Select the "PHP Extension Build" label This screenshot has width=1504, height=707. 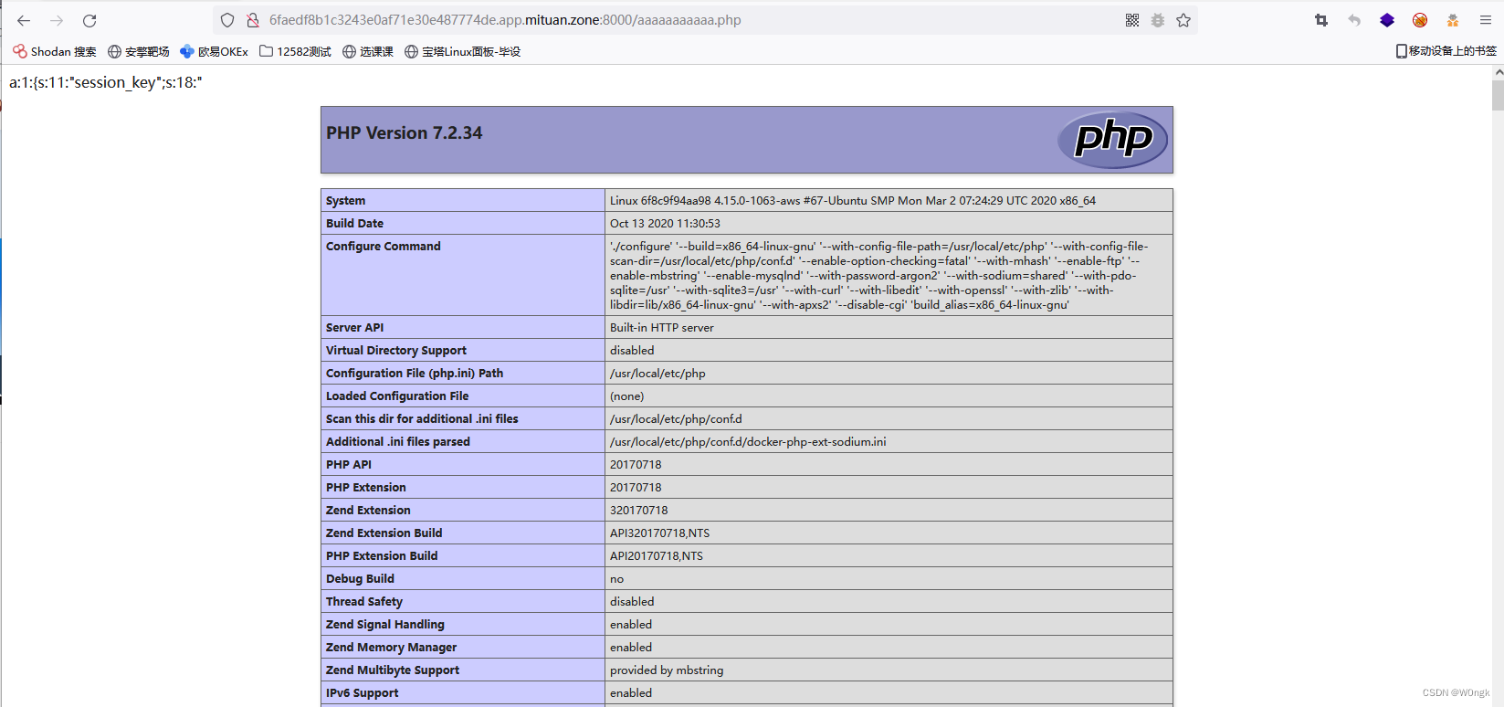382,556
